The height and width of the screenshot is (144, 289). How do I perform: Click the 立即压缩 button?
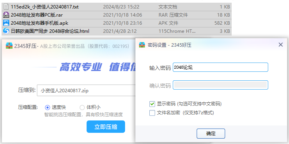click(x=106, y=127)
